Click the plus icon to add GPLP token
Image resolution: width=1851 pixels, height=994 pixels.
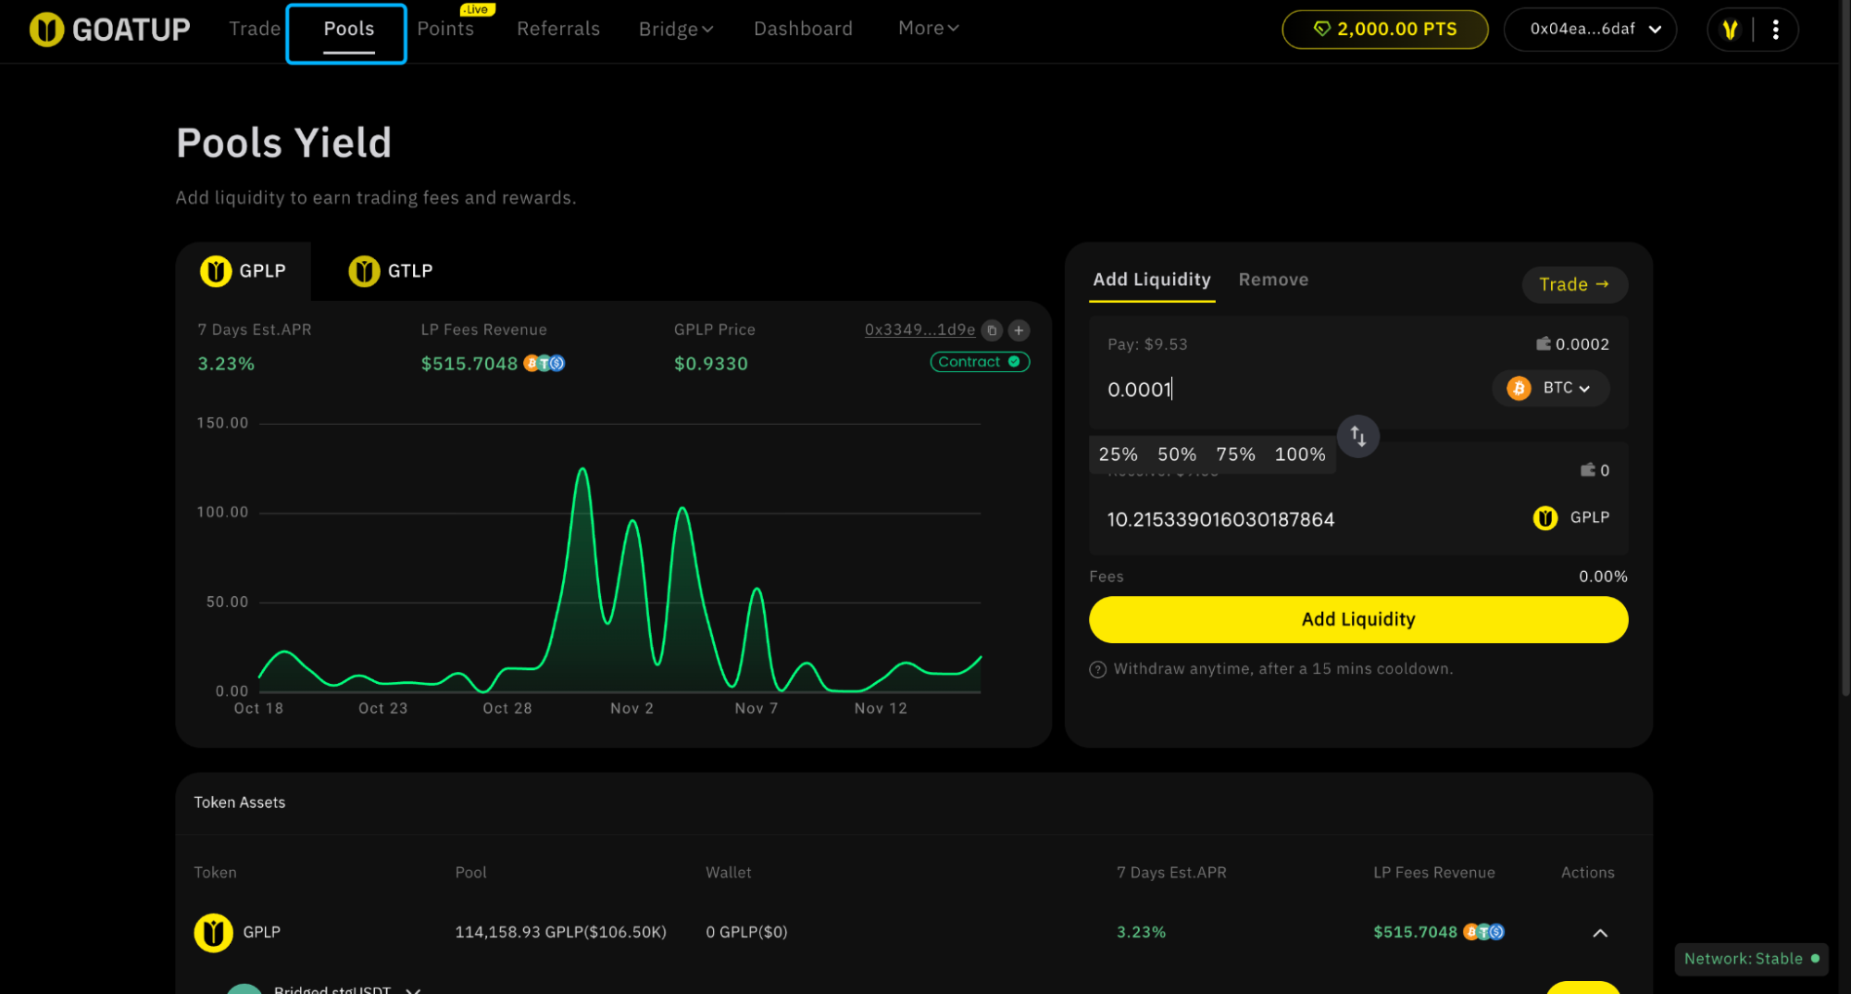(1017, 329)
